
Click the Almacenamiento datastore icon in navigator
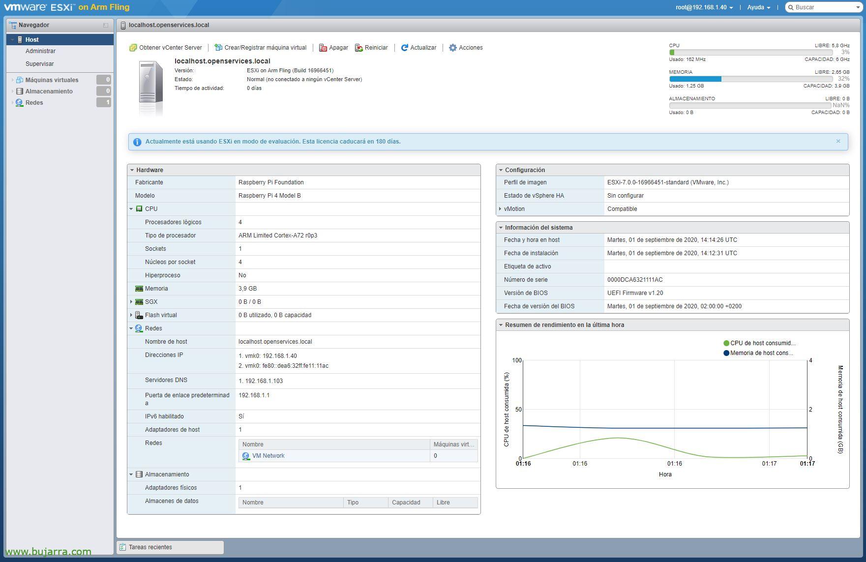pyautogui.click(x=20, y=91)
